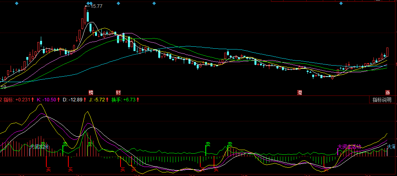This screenshot has height=176, width=397.
Task: Click the 换手 +6.73 turnover readout
Action: tap(123, 100)
